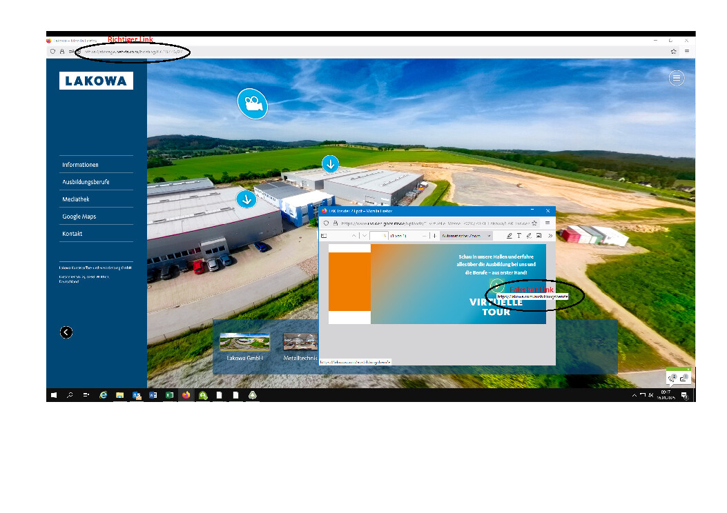Select the draw tool in the PDF viewer

[529, 236]
